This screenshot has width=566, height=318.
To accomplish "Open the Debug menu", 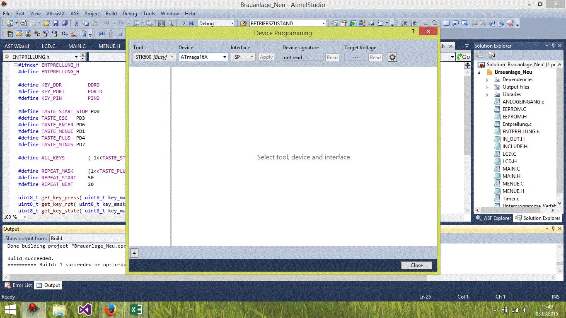I will coord(130,13).
